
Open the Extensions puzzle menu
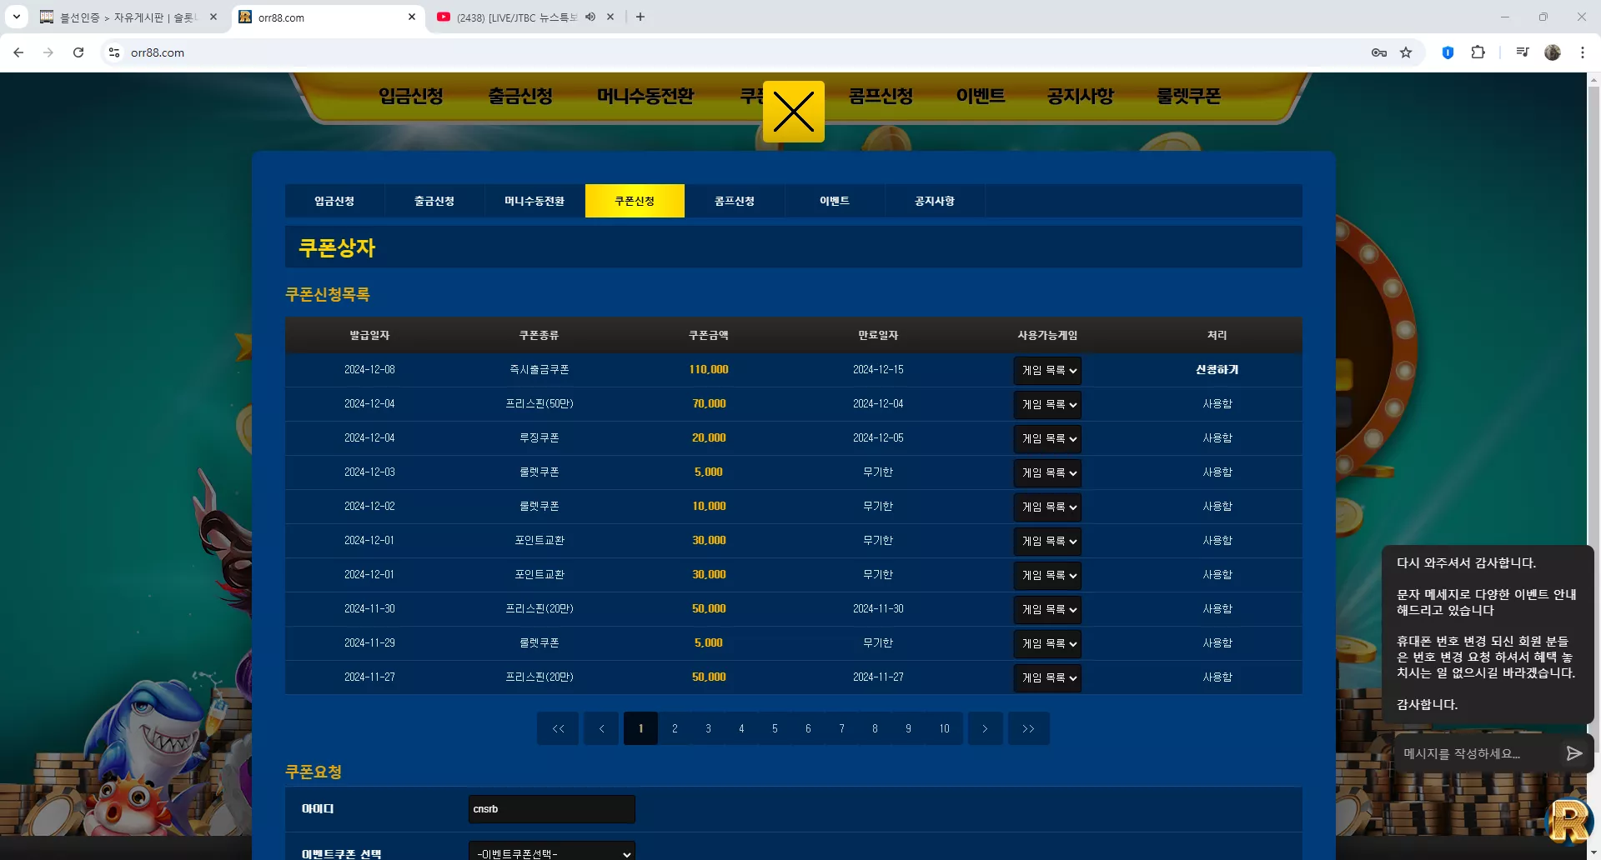tap(1478, 52)
